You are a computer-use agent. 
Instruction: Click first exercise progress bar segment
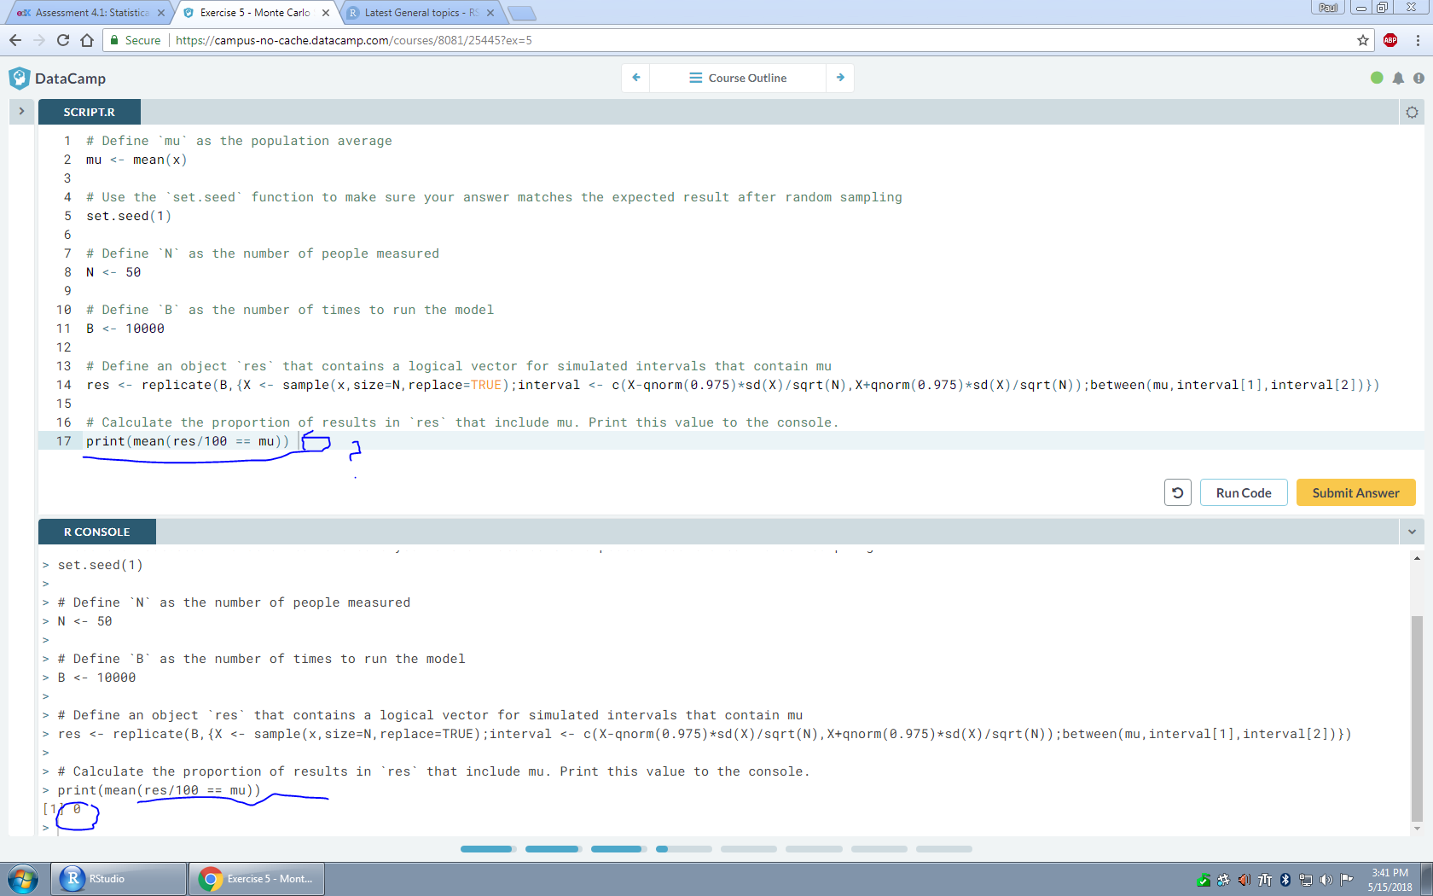[488, 849]
